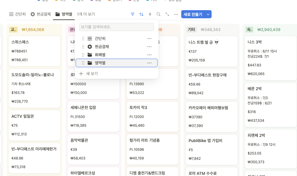The image size is (297, 176).
Task: Click the yellow 교. column tag
Action: 13,30
